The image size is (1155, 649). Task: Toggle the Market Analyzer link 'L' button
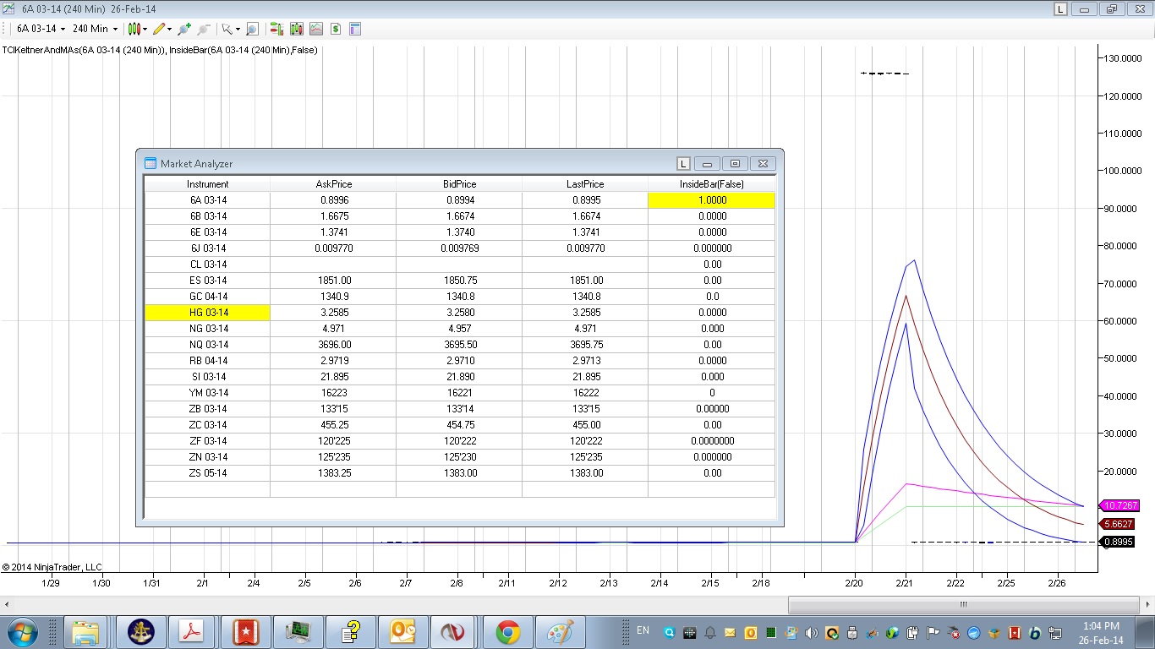[683, 164]
